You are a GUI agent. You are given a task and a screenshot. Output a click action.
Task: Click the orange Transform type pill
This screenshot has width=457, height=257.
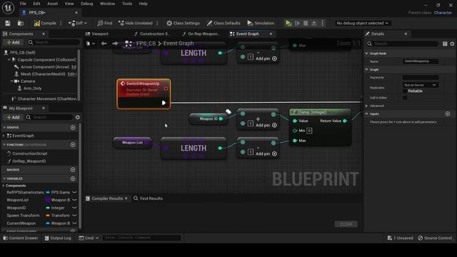point(48,216)
